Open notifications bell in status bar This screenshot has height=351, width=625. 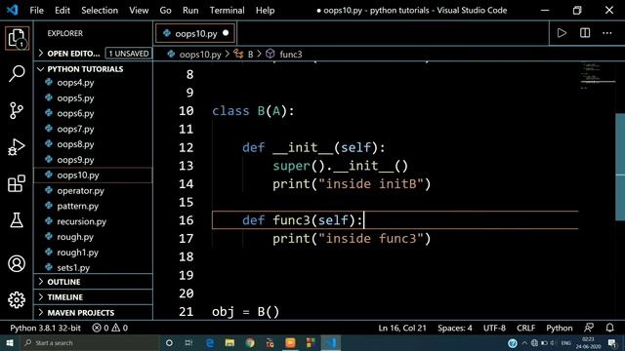pos(609,328)
